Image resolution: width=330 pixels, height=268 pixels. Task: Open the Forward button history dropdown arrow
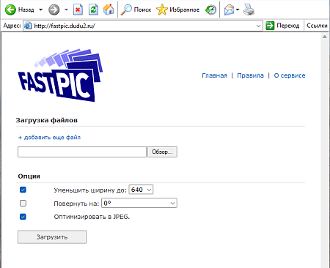66,10
